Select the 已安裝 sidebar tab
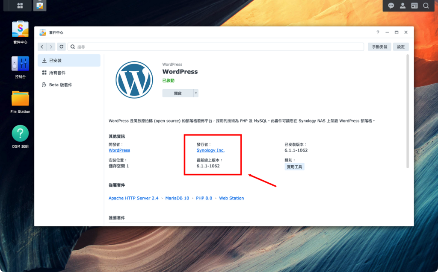Viewport: 438px width, 272px height. click(x=69, y=61)
